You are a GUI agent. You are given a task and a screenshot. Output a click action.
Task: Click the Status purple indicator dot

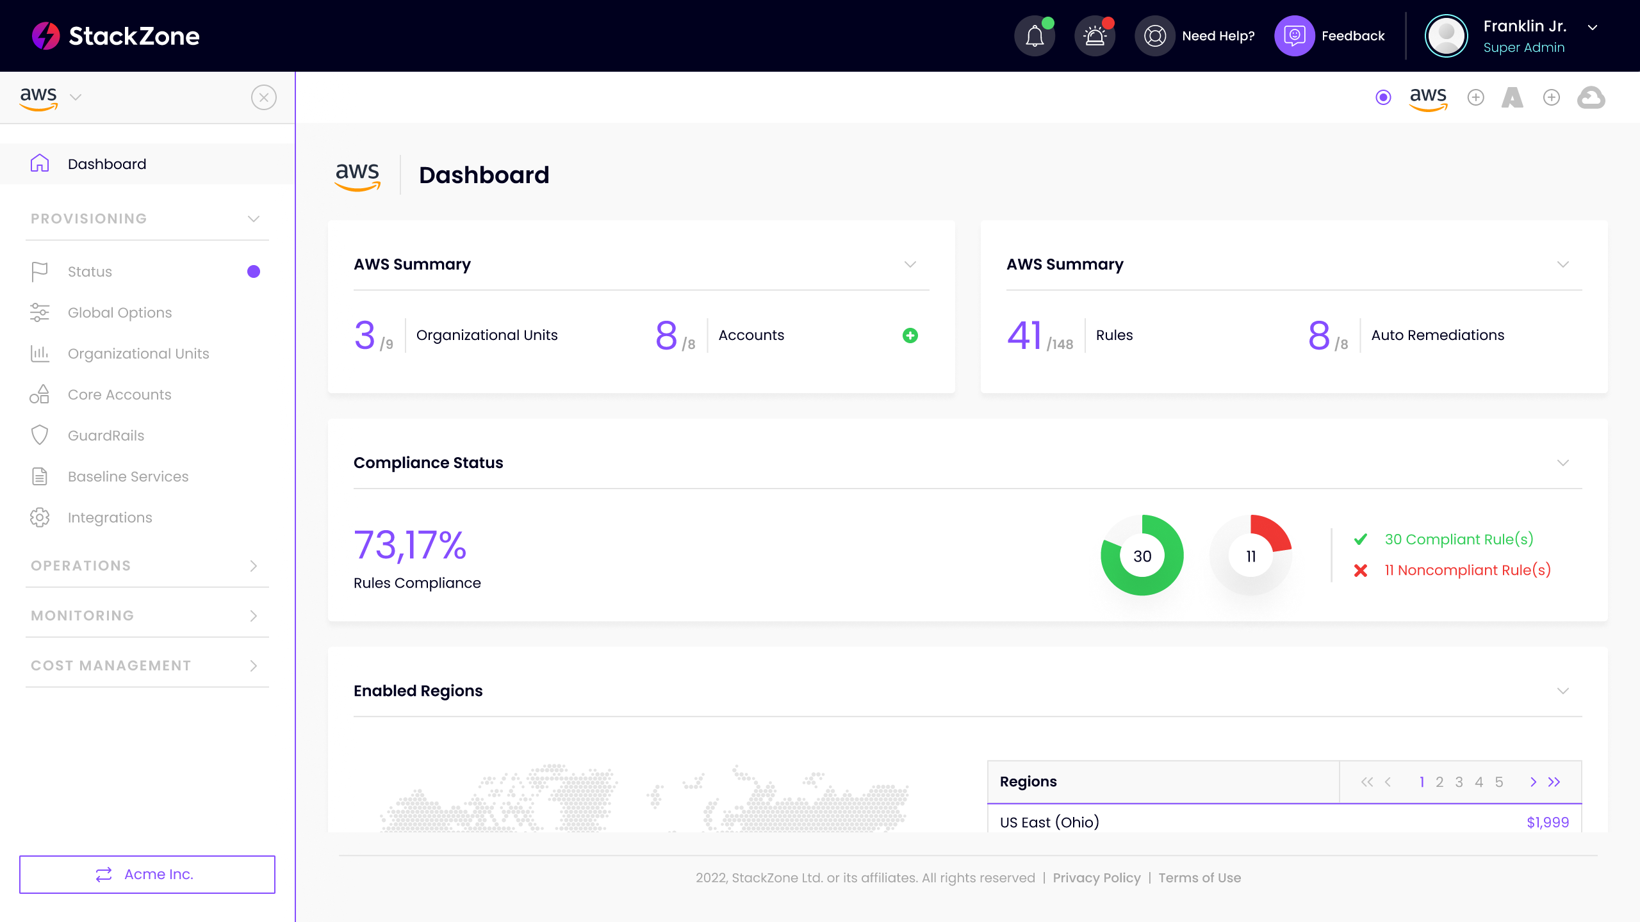coord(254,271)
